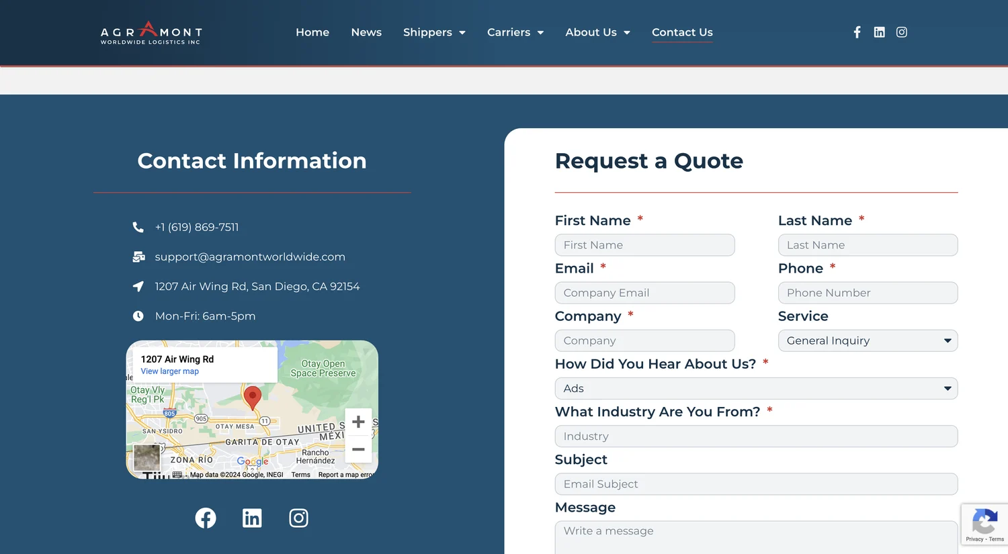The width and height of the screenshot is (1008, 554).
Task: Call the +1 (619) 869-7511 number link
Action: 197,227
